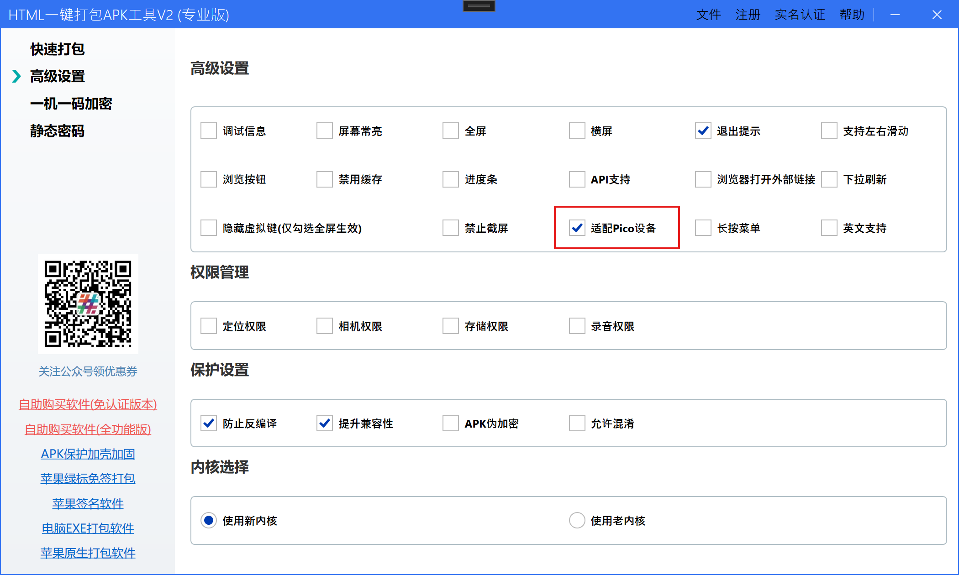Screen dimensions: 959x575
Task: Open the 实名认证 menu item
Action: point(800,15)
